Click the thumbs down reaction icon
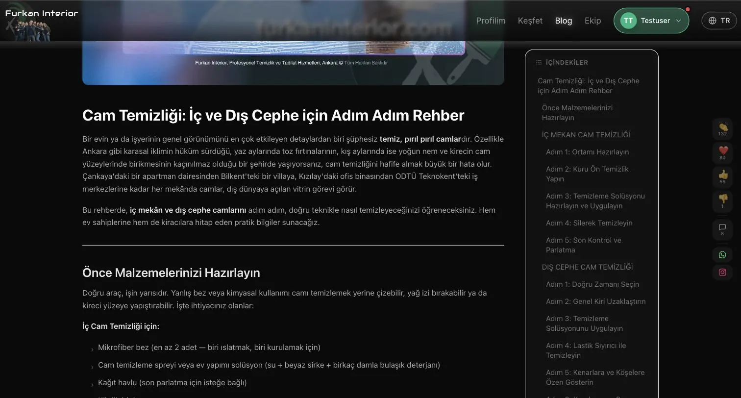Image resolution: width=741 pixels, height=398 pixels. tap(722, 199)
